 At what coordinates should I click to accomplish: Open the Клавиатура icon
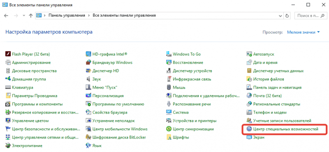(8, 87)
